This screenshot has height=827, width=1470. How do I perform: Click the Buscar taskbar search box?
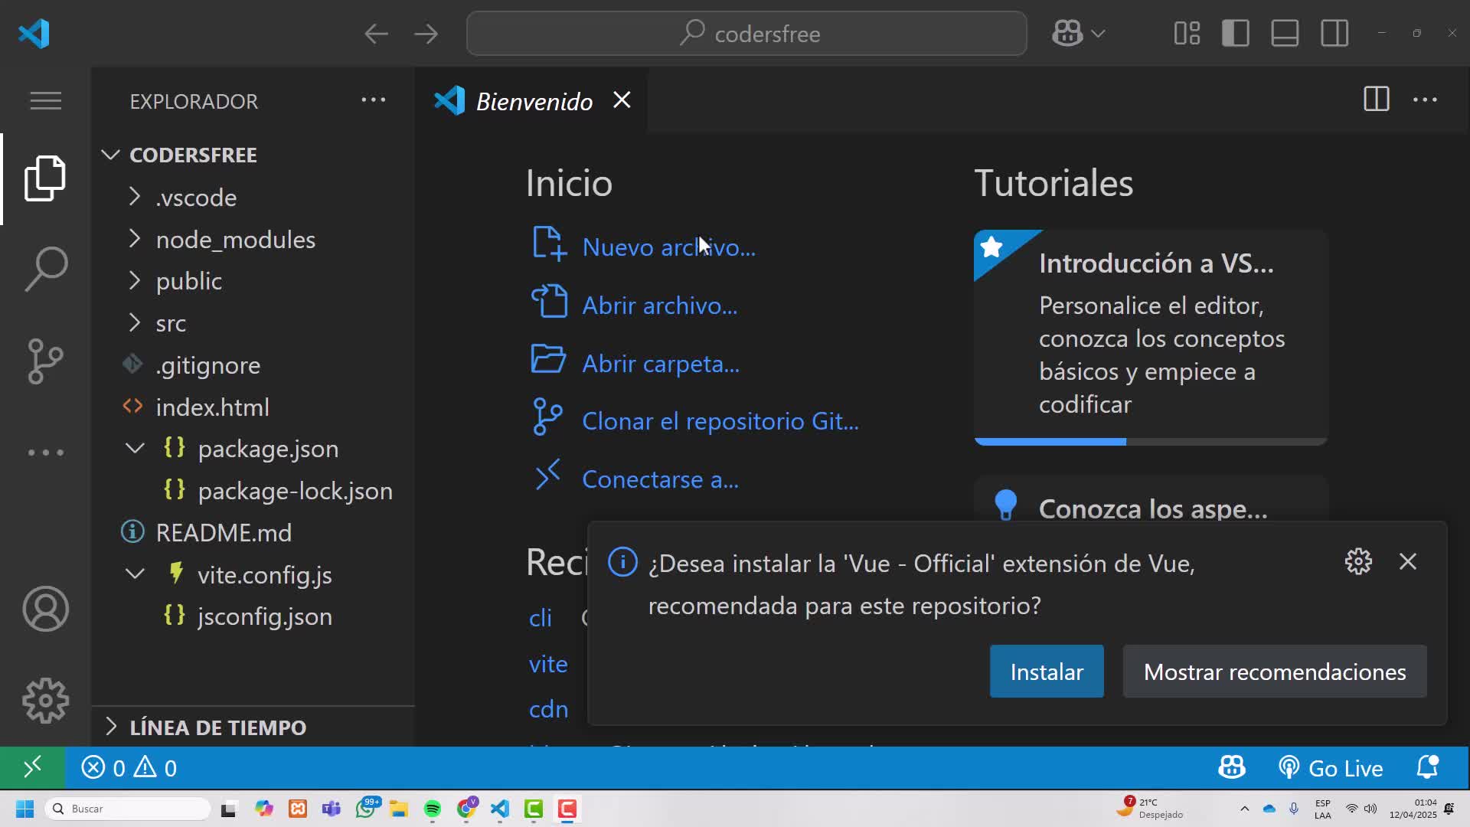tap(128, 809)
